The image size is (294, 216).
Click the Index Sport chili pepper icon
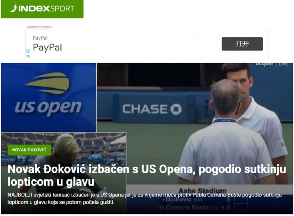(x=13, y=8)
